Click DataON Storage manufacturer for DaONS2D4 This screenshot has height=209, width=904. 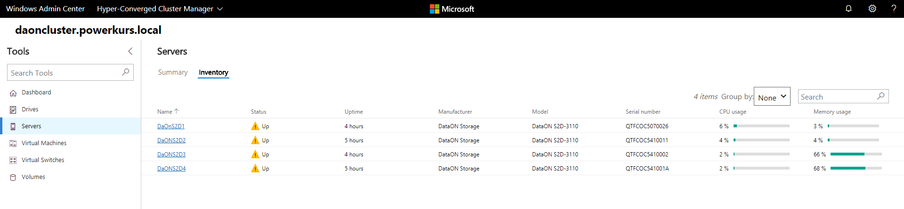click(x=459, y=169)
